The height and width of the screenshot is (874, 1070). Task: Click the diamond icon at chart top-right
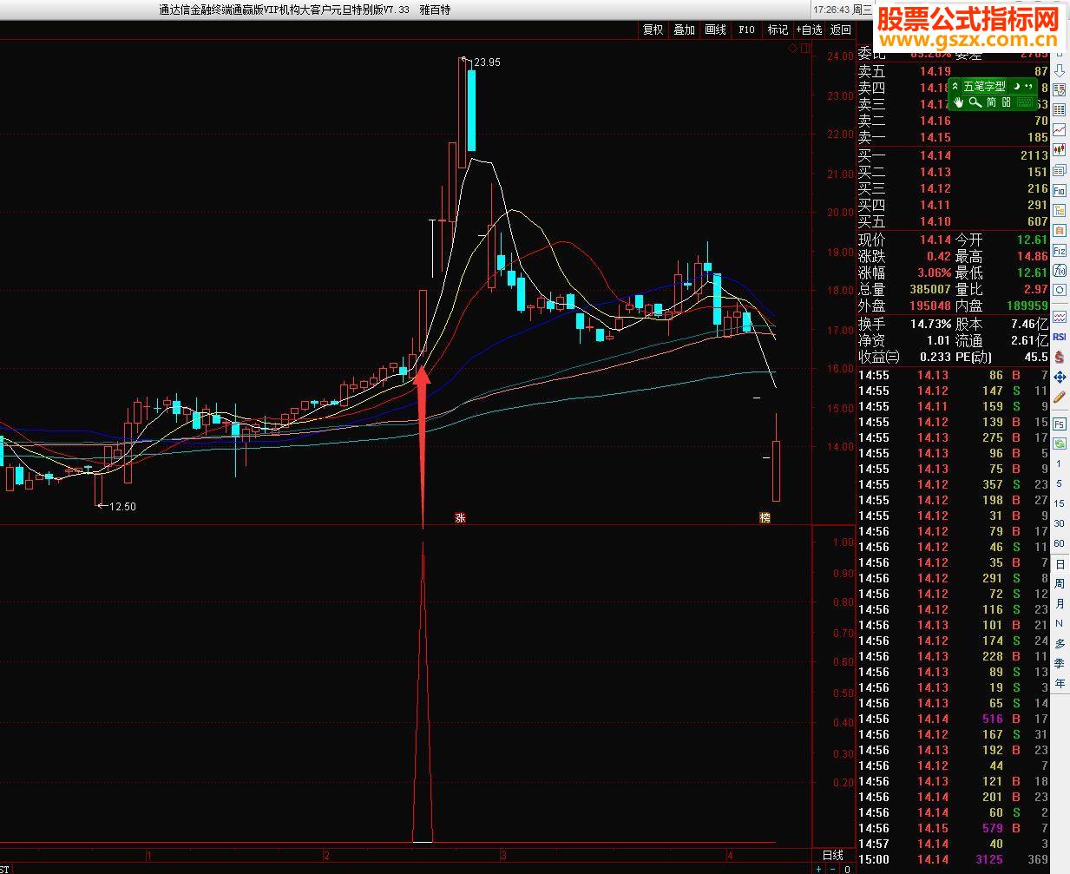(792, 49)
